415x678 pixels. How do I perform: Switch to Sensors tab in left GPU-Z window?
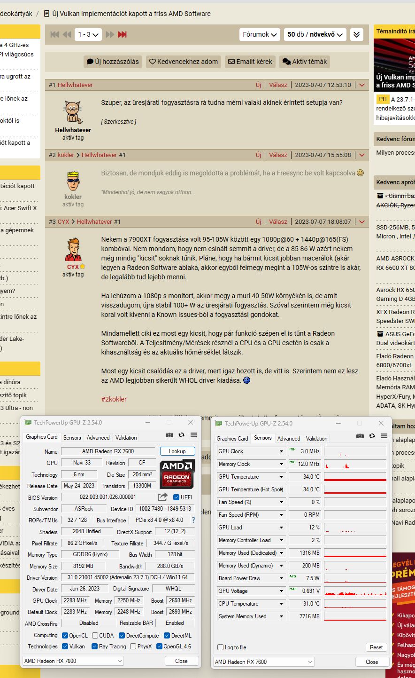[x=72, y=437]
